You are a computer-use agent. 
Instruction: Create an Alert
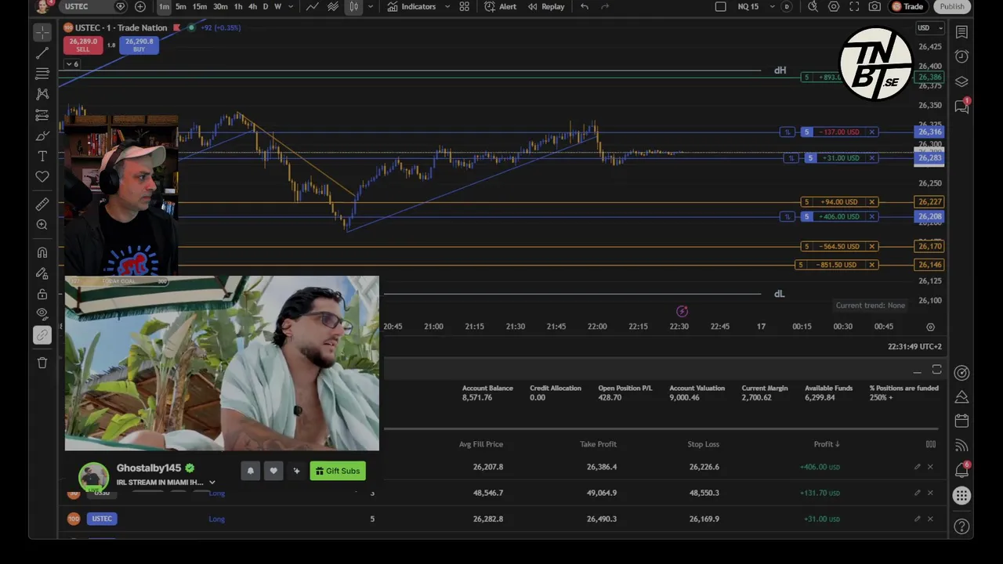(x=501, y=6)
